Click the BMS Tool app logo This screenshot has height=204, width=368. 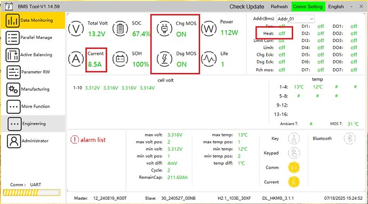(x=9, y=6)
